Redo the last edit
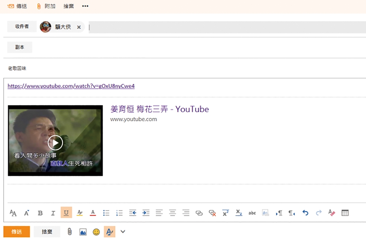This screenshot has height=243, width=366. pyautogui.click(x=319, y=213)
